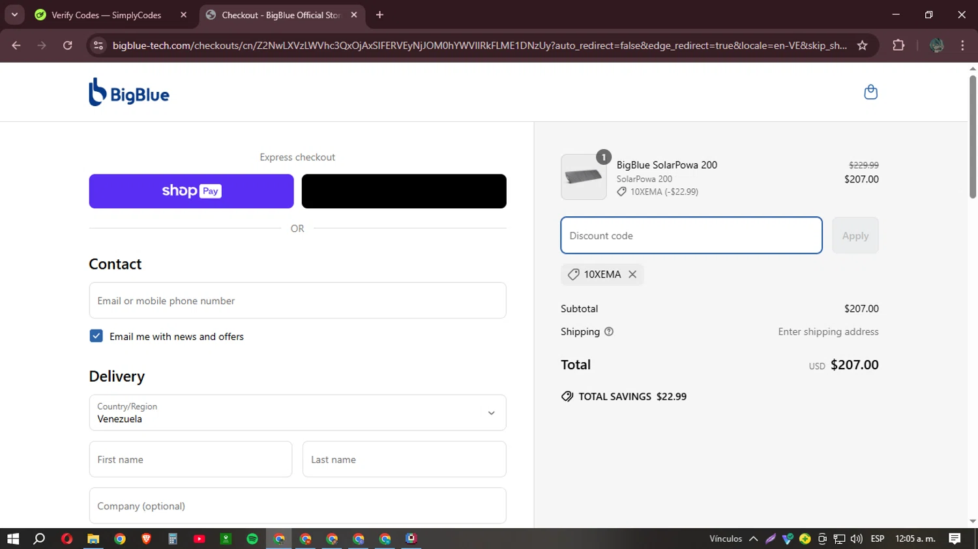Go back to previous page
Image resolution: width=978 pixels, height=549 pixels.
coord(16,45)
